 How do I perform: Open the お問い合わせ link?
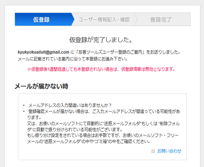(169, 151)
